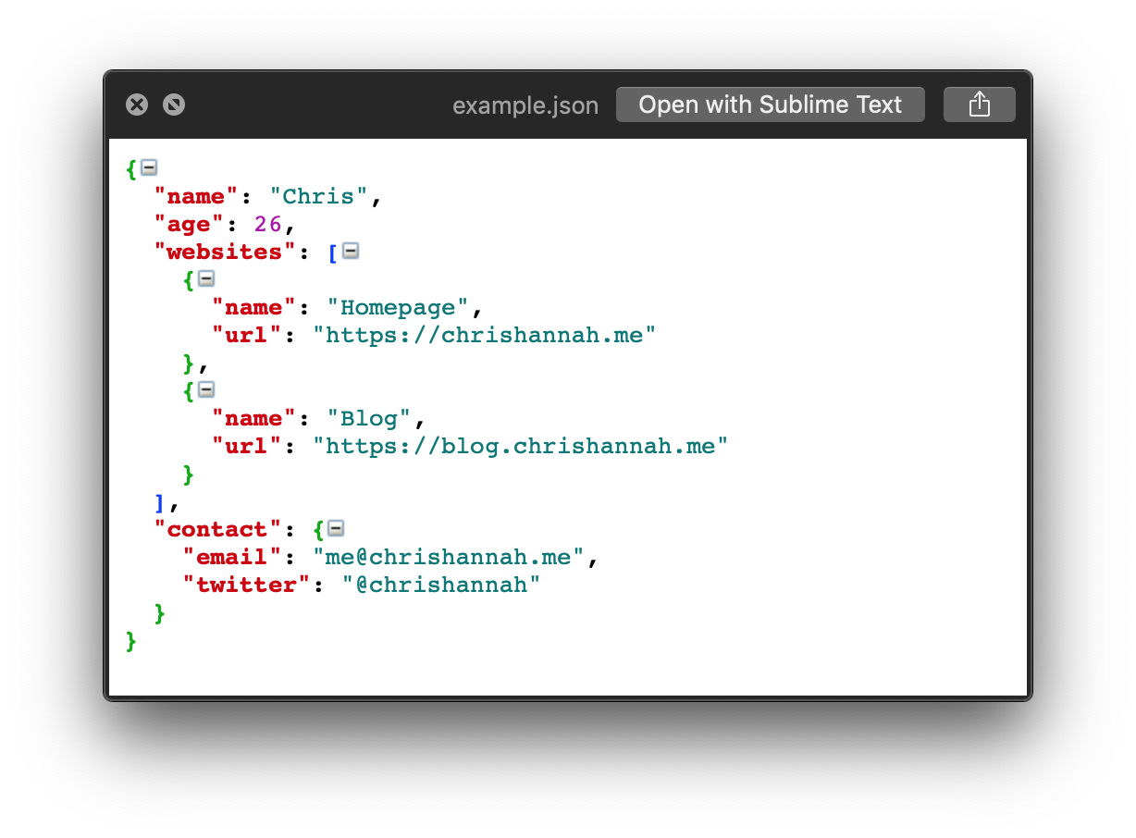Collapse the Blog website object
Viewport: 1136px width, 838px height.
[x=206, y=389]
